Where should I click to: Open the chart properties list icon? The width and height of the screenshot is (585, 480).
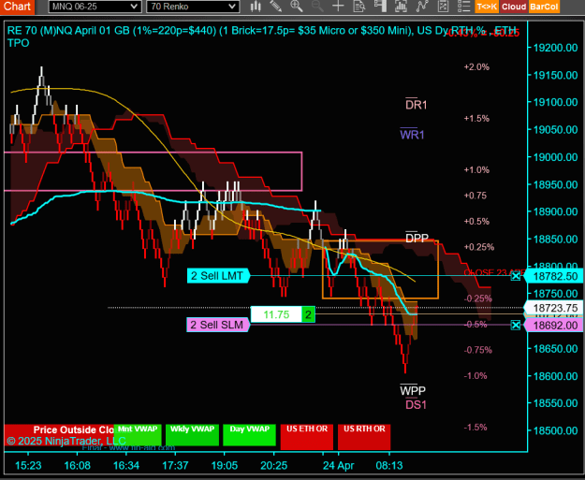pyautogui.click(x=463, y=7)
